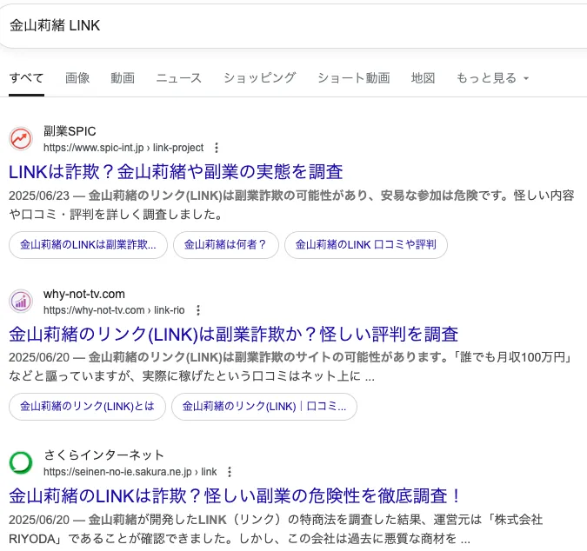Open result LINKは詐欺？金山莉緒や副業の実態を調査
Image resolution: width=587 pixels, height=551 pixels.
pyautogui.click(x=176, y=172)
